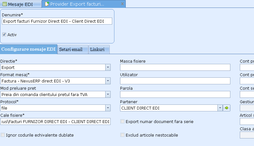Viewport: 254px width, 146px height.
Task: Enable Ignor codurile echivalente dublate
Action: click(x=3, y=135)
